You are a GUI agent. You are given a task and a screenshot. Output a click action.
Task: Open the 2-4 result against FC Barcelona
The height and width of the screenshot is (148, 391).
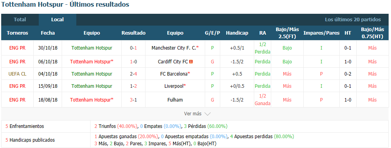tap(133, 74)
